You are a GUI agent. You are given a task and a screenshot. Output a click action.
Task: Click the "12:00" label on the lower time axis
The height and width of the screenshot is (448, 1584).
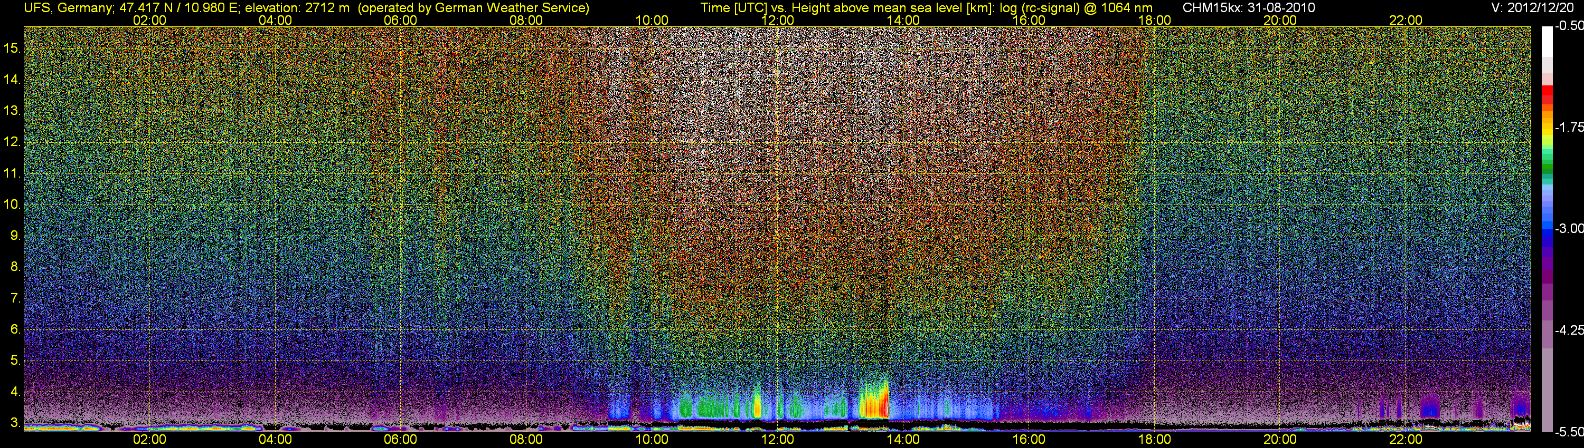coord(777,440)
